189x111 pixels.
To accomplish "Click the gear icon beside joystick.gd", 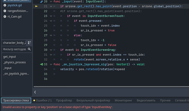I will click(5, 5).
